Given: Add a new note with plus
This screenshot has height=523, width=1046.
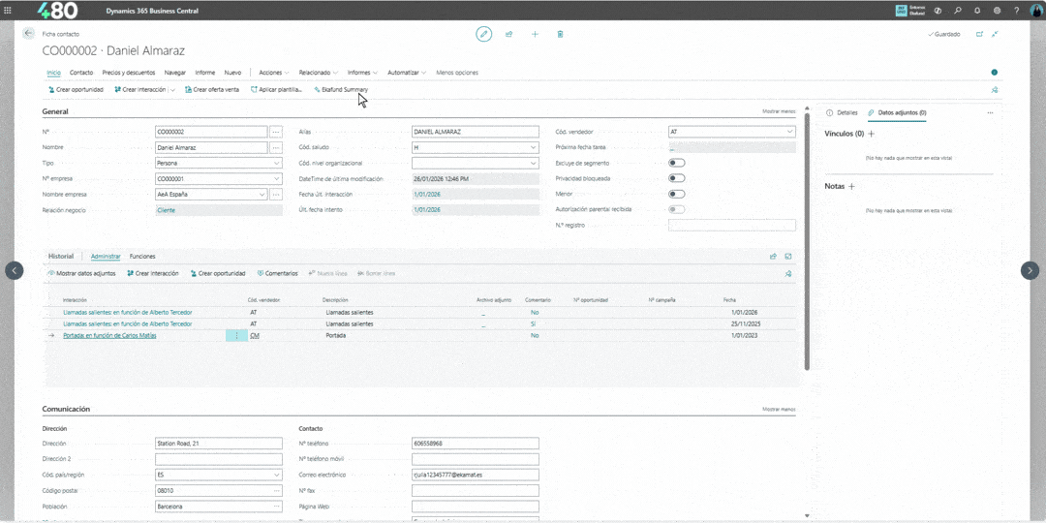Looking at the screenshot, I should click(x=851, y=187).
